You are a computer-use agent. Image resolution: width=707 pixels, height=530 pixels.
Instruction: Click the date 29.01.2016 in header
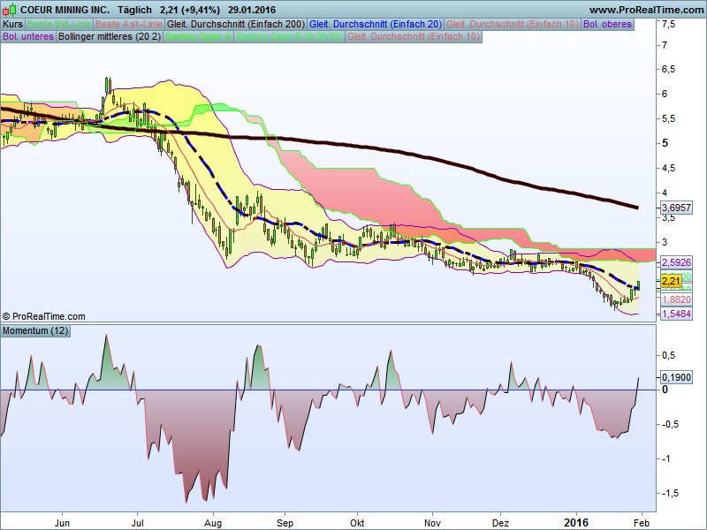(252, 10)
